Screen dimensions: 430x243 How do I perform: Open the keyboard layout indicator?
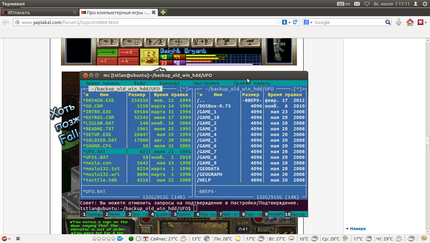tap(344, 4)
